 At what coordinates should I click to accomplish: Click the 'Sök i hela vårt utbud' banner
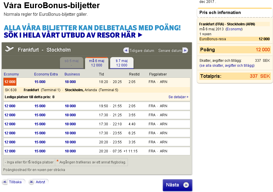point(70,35)
